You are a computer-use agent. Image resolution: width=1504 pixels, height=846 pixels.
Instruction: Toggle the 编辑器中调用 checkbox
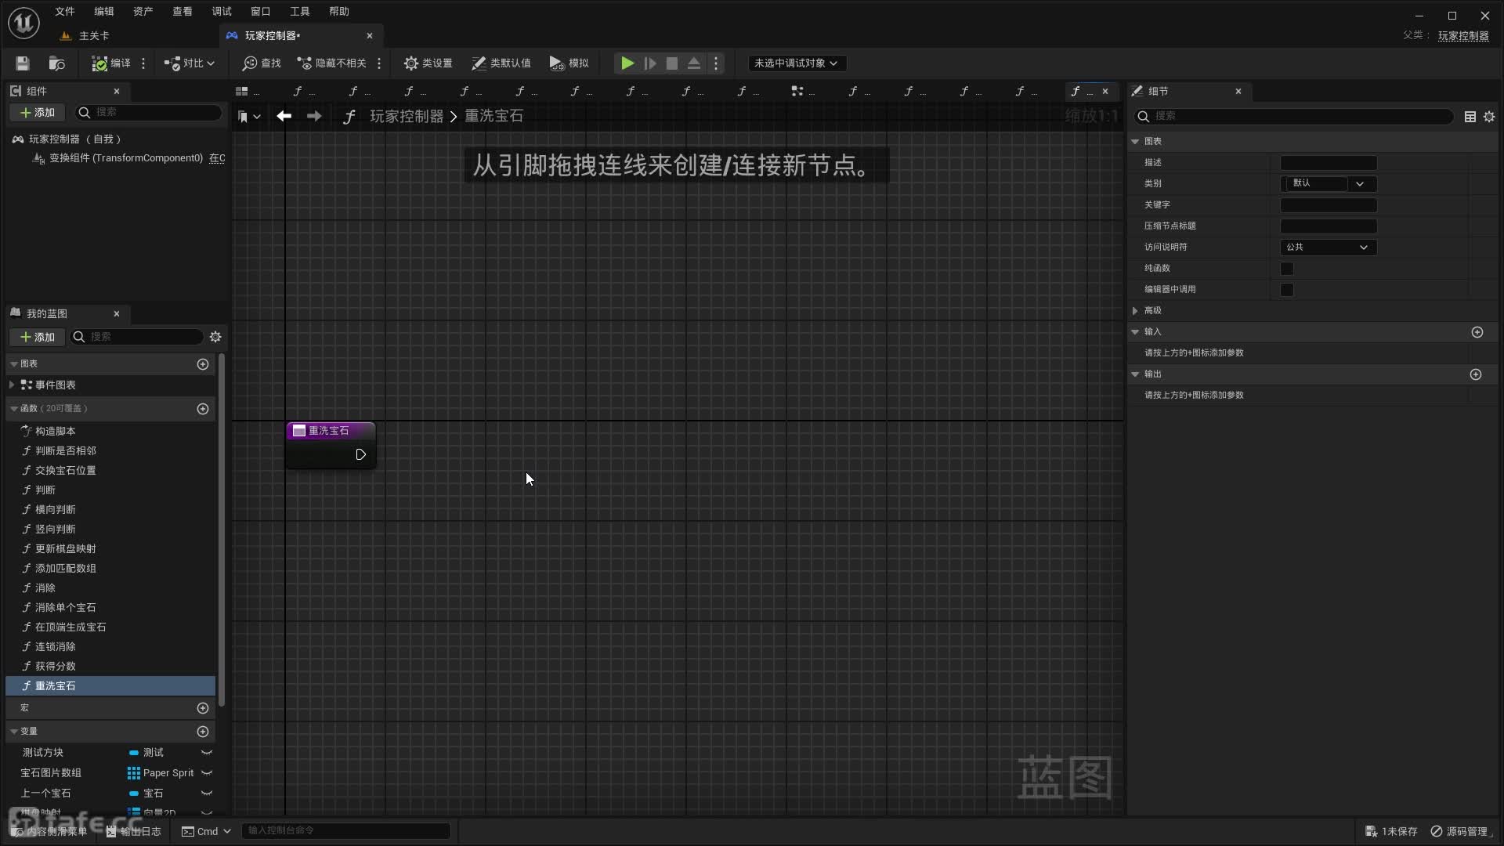[1287, 290]
